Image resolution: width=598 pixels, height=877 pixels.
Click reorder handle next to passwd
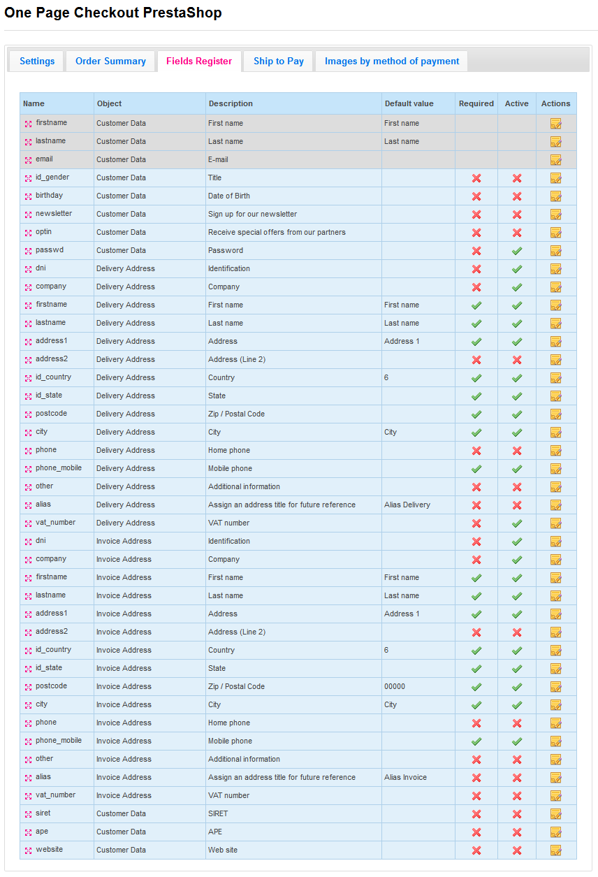pos(29,251)
